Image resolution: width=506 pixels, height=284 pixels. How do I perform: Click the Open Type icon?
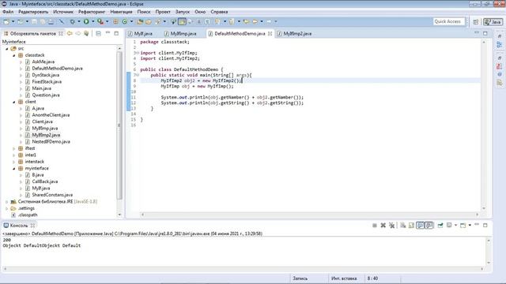(x=140, y=21)
